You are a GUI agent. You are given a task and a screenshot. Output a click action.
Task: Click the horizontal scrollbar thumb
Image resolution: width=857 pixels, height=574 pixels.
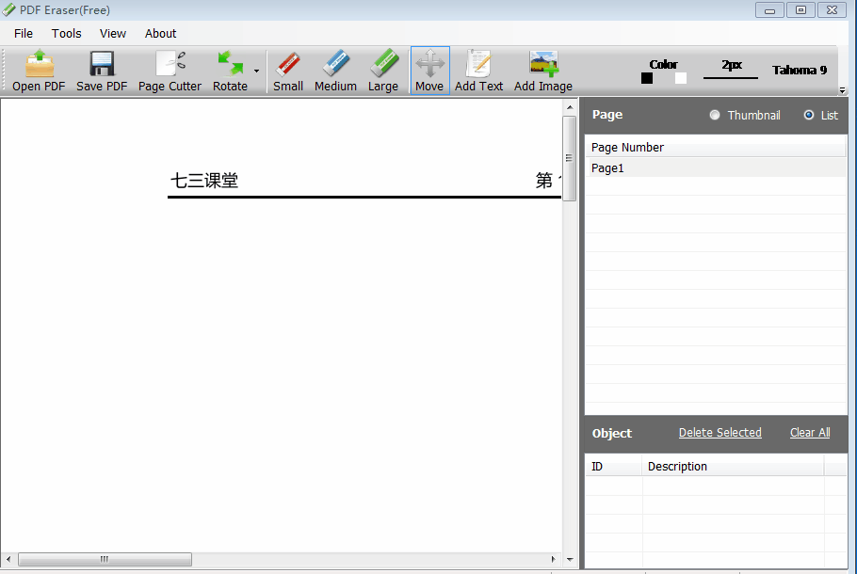pyautogui.click(x=105, y=559)
